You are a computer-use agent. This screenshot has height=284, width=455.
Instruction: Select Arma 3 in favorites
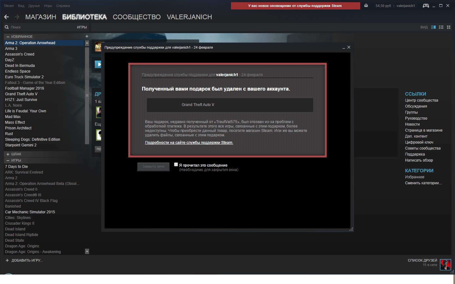[44, 49]
